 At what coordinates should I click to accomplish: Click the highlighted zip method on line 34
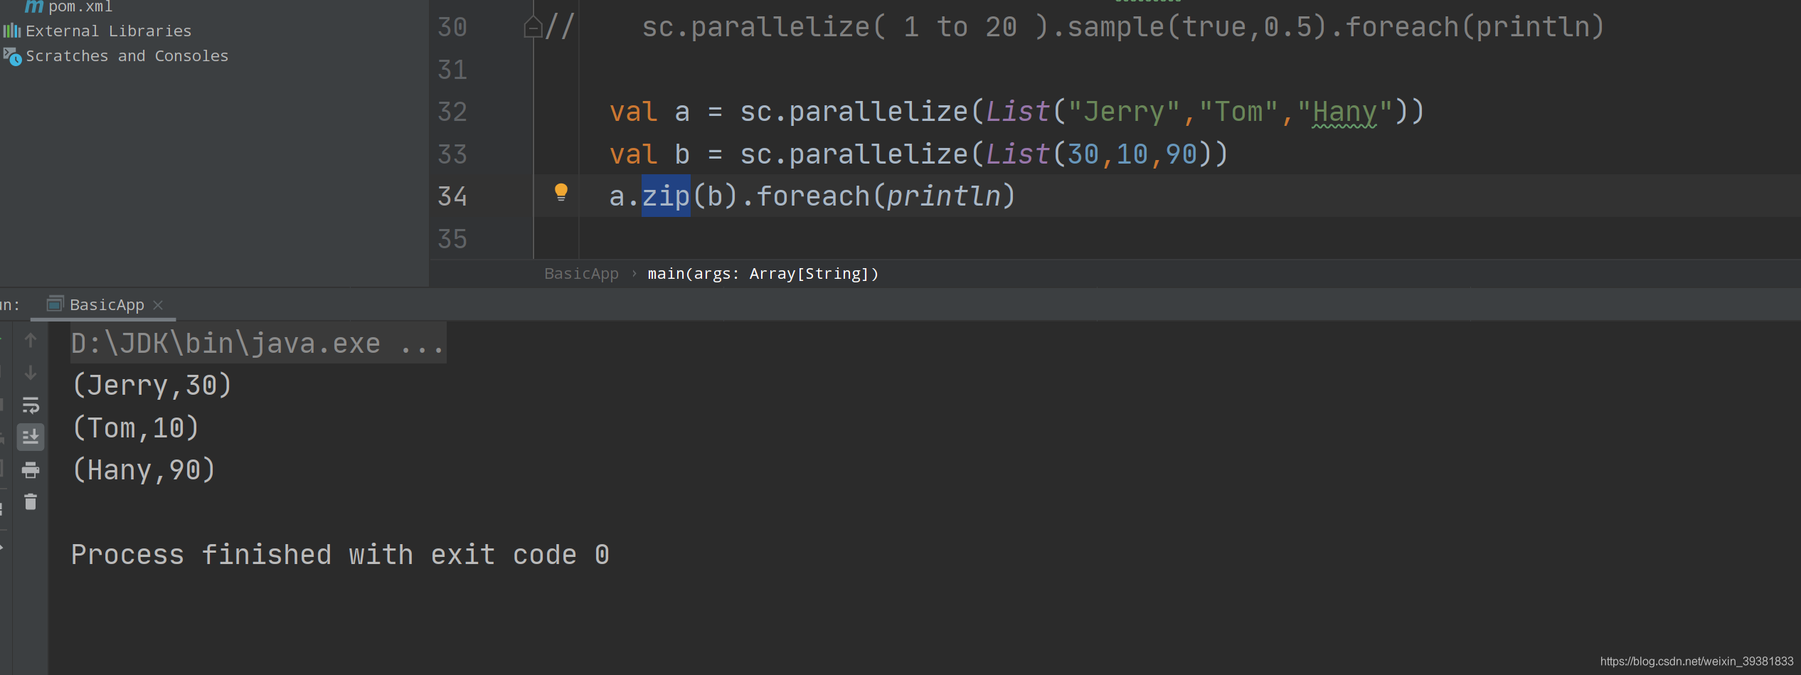666,196
